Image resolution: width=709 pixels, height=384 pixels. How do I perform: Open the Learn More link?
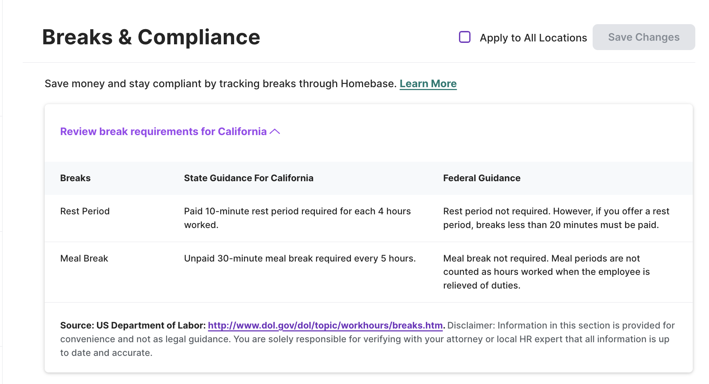[428, 84]
